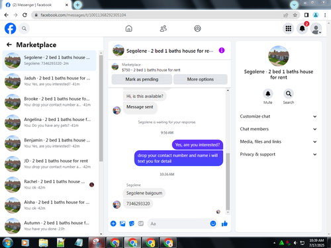
Task: Click More options button
Action: click(201, 79)
